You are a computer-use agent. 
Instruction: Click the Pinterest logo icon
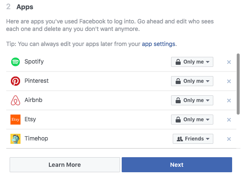click(15, 81)
